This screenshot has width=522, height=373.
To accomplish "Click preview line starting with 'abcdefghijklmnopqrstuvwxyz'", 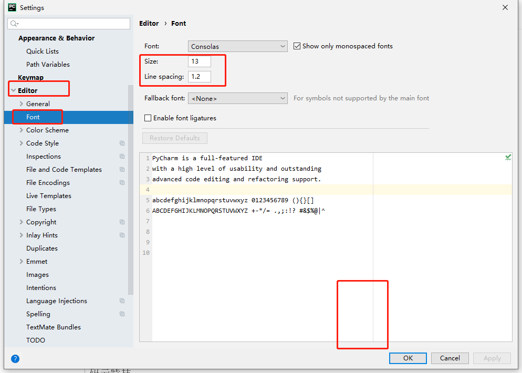I will pyautogui.click(x=233, y=200).
